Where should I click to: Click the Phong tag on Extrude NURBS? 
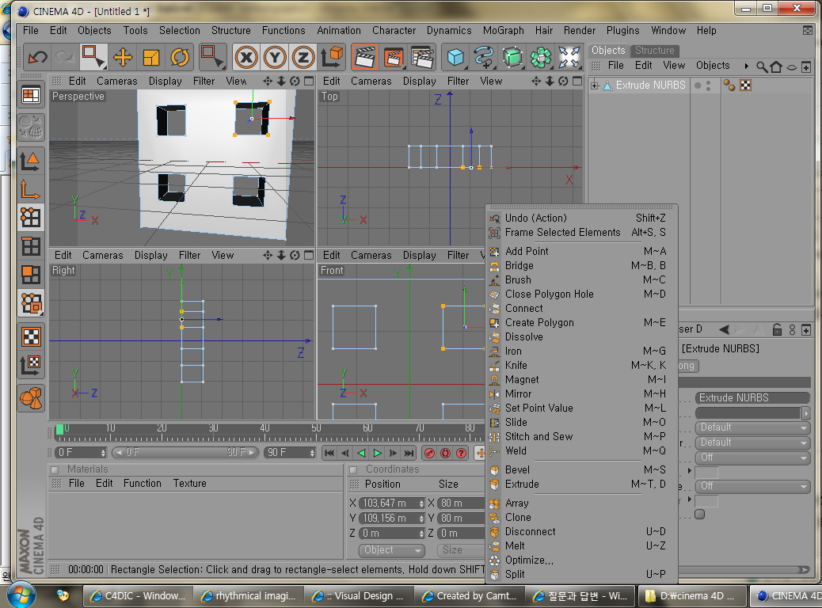tap(729, 85)
